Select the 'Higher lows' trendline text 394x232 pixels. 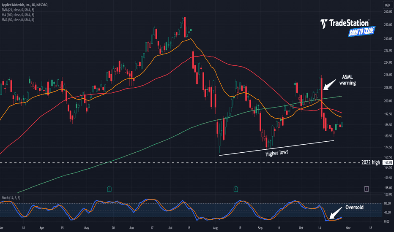tap(277, 153)
